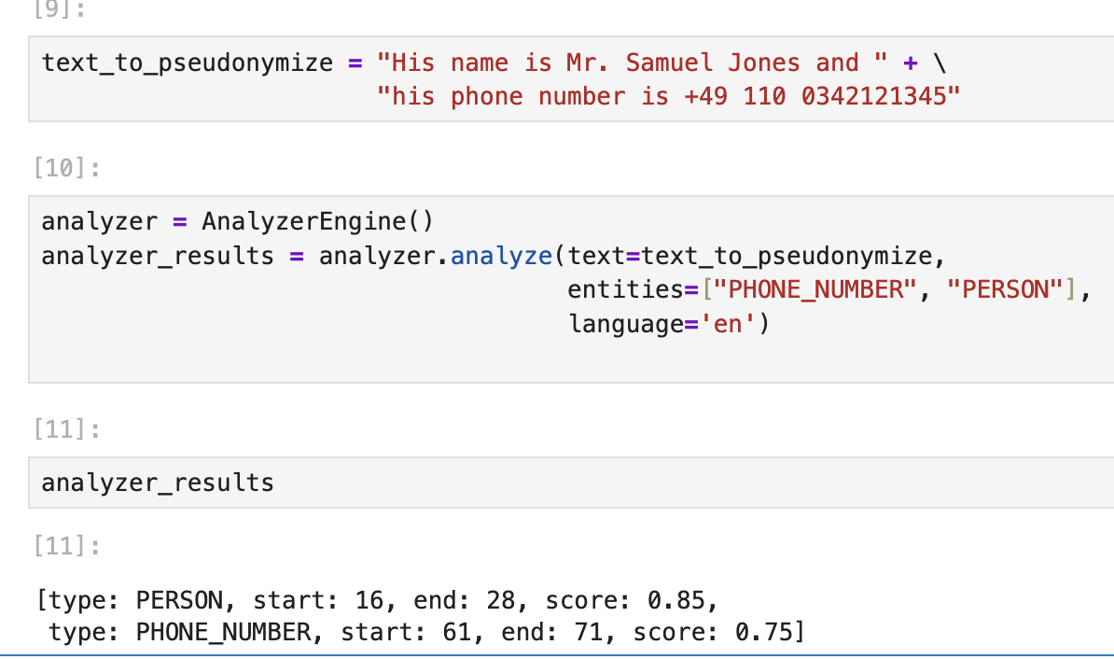Click the PHONE_NUMBER result output line
Image resolution: width=1114 pixels, height=659 pixels.
[x=426, y=631]
